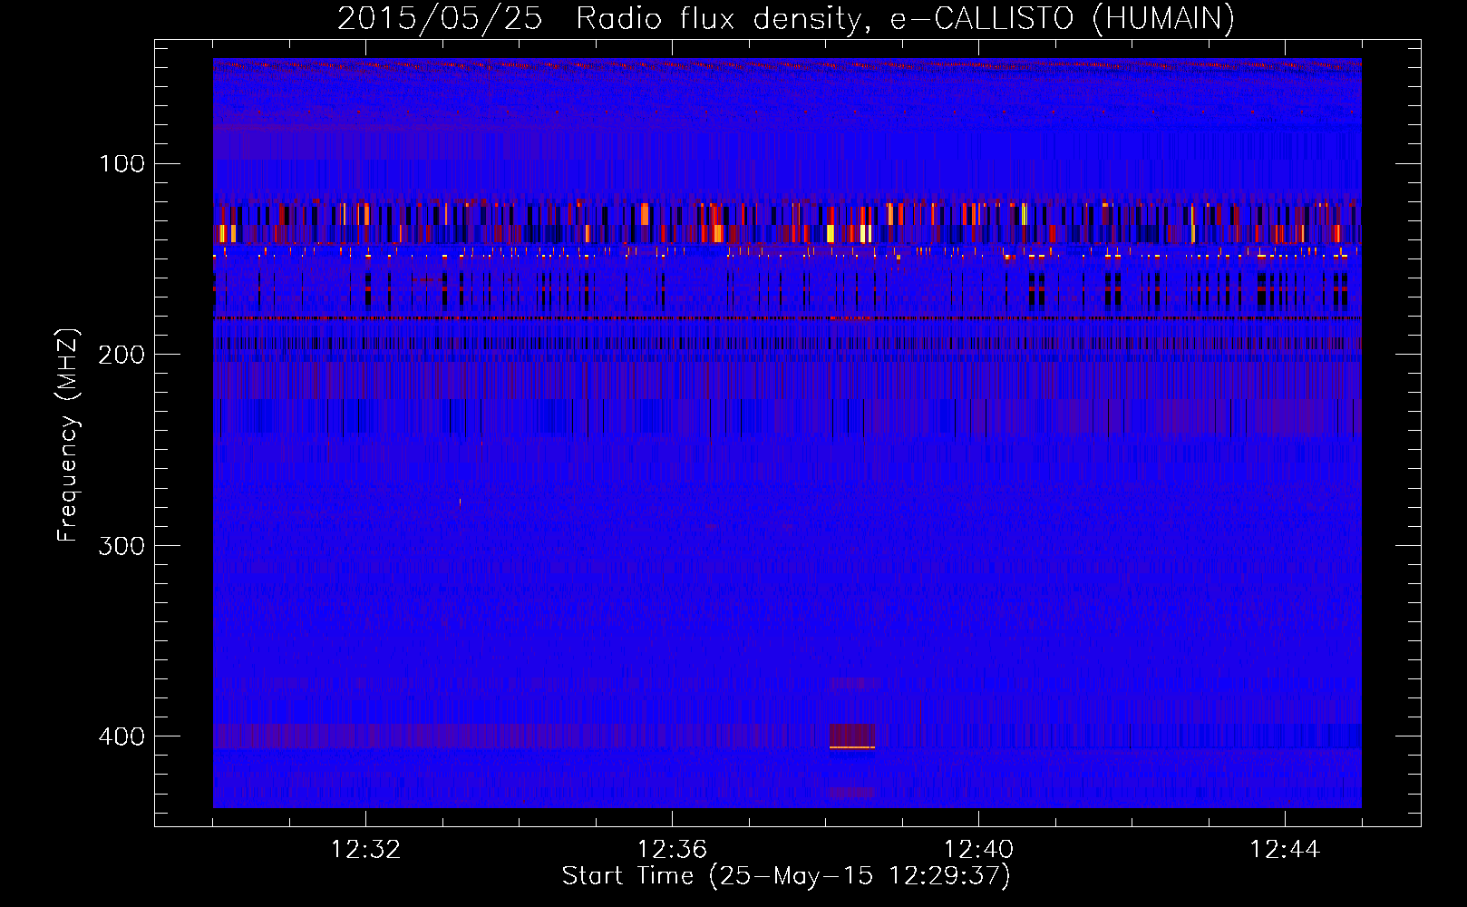Select the 300 frequency tick label
The height and width of the screenshot is (907, 1467).
pos(122,545)
